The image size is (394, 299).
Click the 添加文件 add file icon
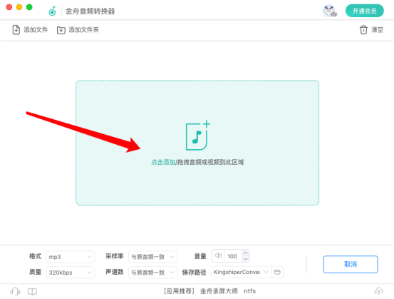(16, 30)
